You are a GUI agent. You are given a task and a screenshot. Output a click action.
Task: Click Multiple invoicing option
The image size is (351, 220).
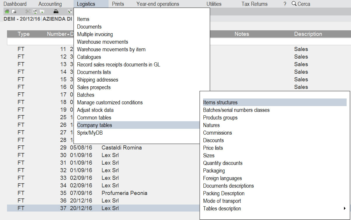coord(95,34)
